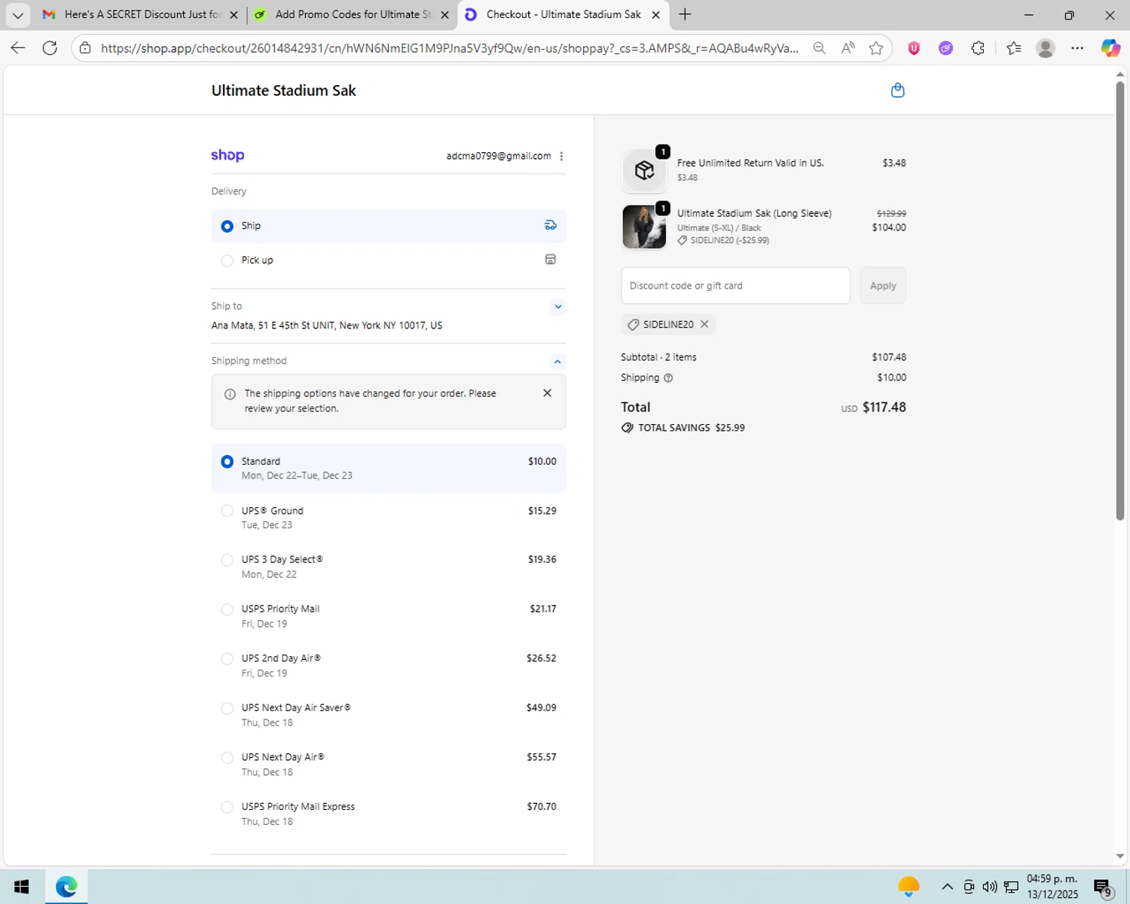
Task: Show hidden system tray icons
Action: [x=948, y=887]
